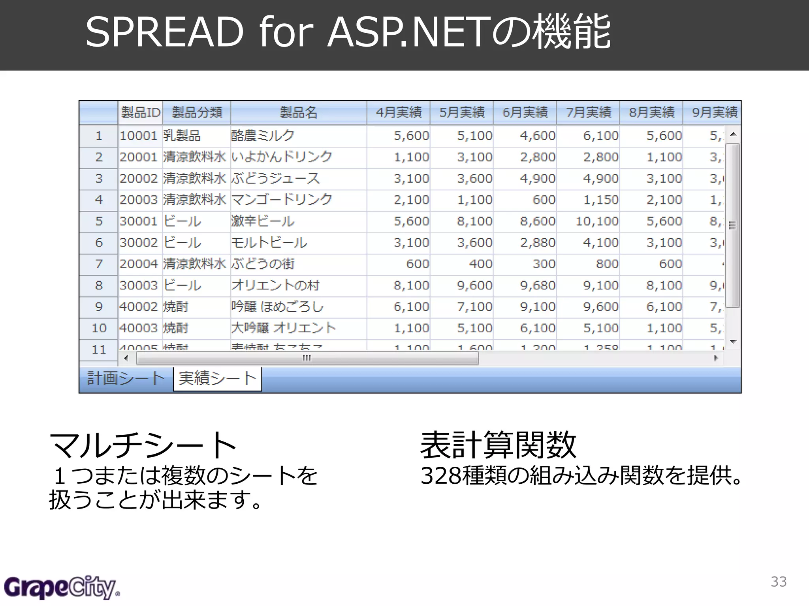Select row header 2
Image resolution: width=809 pixels, height=606 pixels.
[x=99, y=157]
